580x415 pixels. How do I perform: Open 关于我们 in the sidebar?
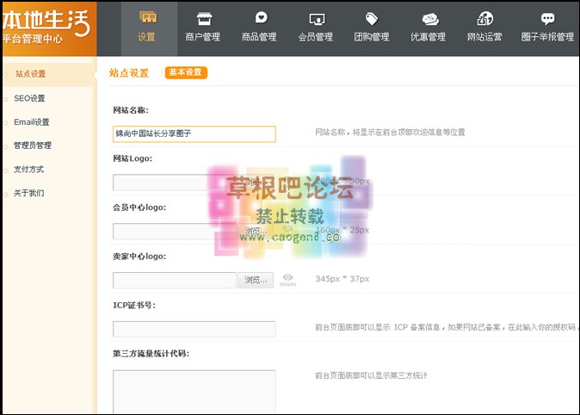28,193
